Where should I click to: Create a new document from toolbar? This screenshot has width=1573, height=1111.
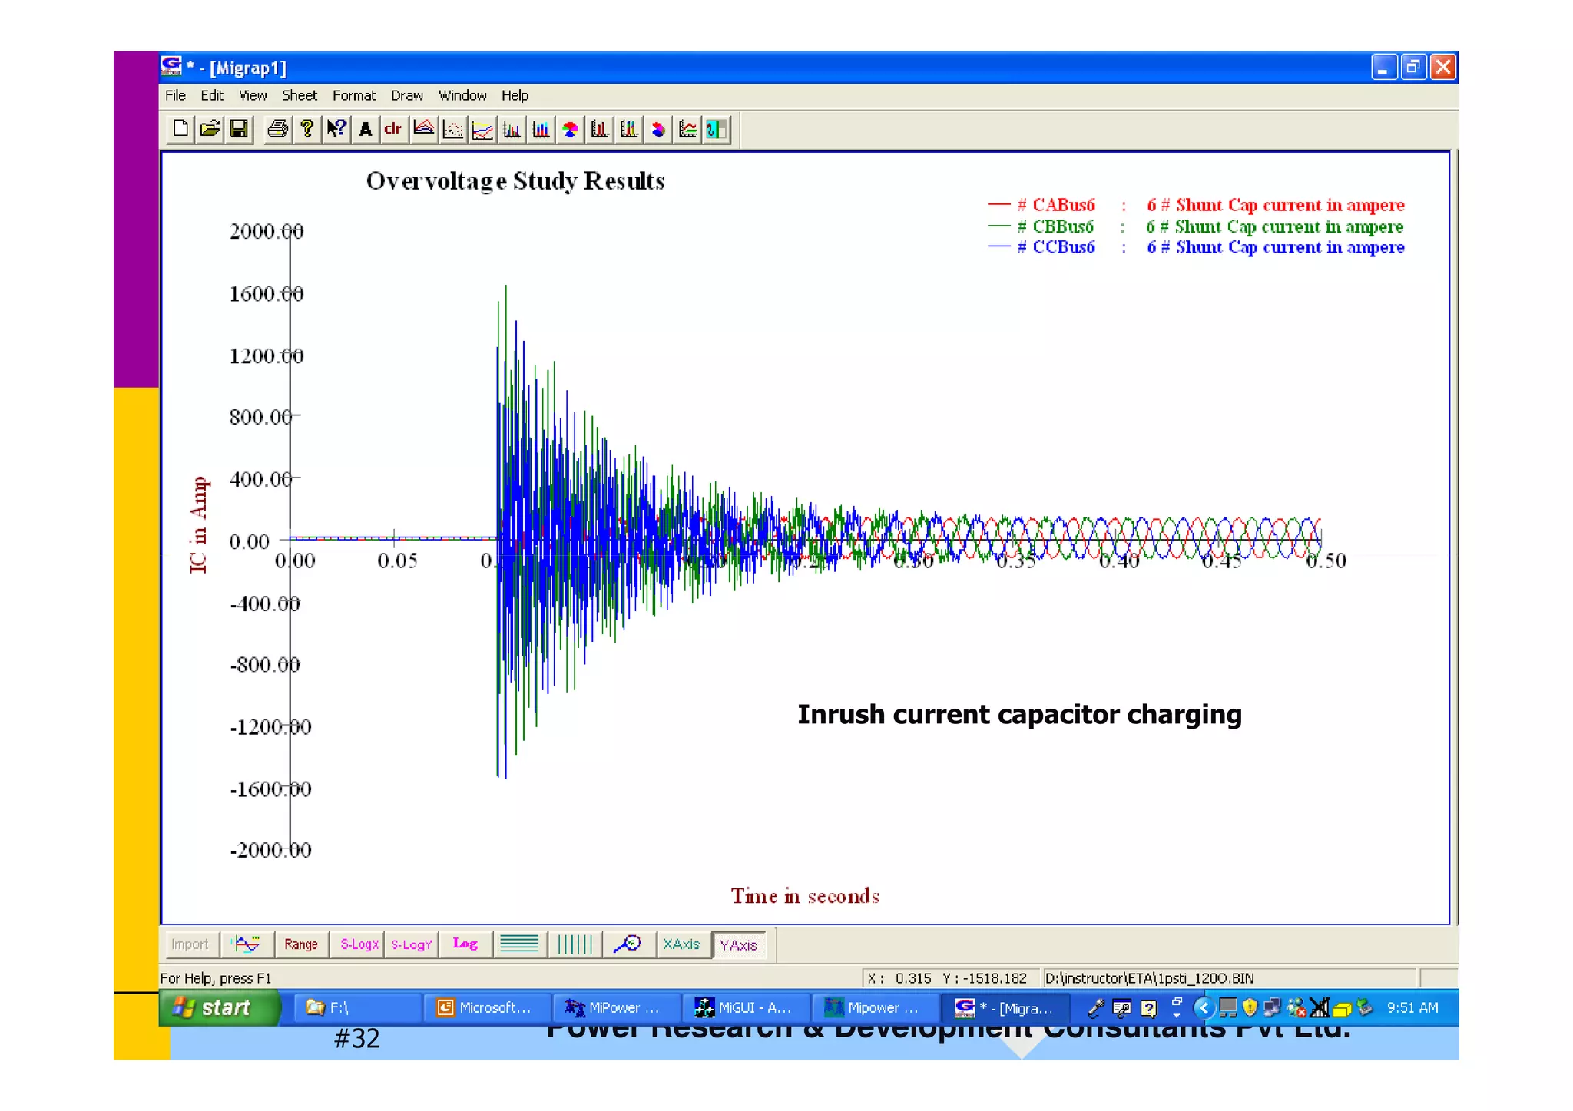click(x=180, y=128)
